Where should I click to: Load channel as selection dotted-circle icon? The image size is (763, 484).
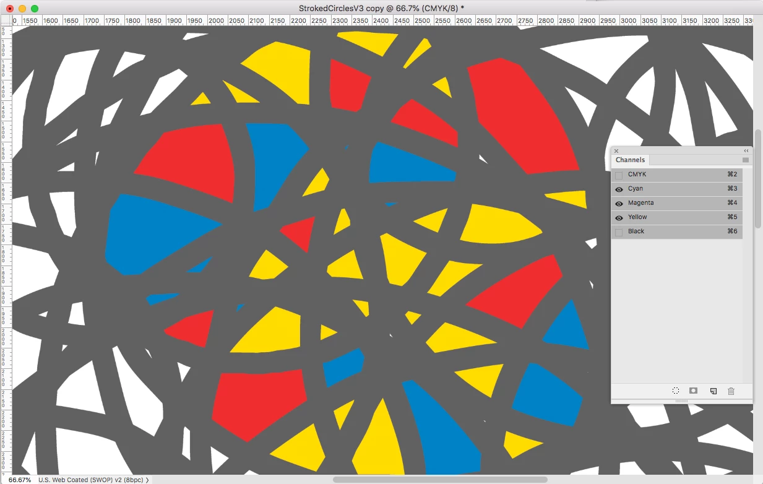pyautogui.click(x=676, y=391)
